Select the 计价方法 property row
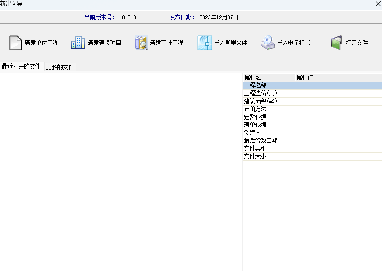This screenshot has height=271, width=382. pos(269,109)
